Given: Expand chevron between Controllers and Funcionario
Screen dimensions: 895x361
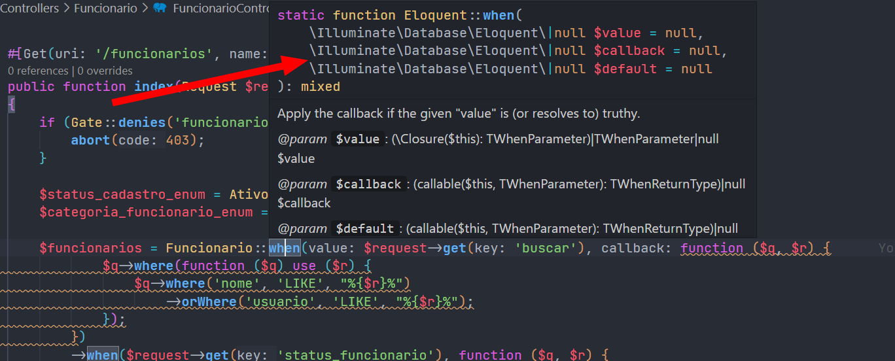Looking at the screenshot, I should click(x=65, y=8).
